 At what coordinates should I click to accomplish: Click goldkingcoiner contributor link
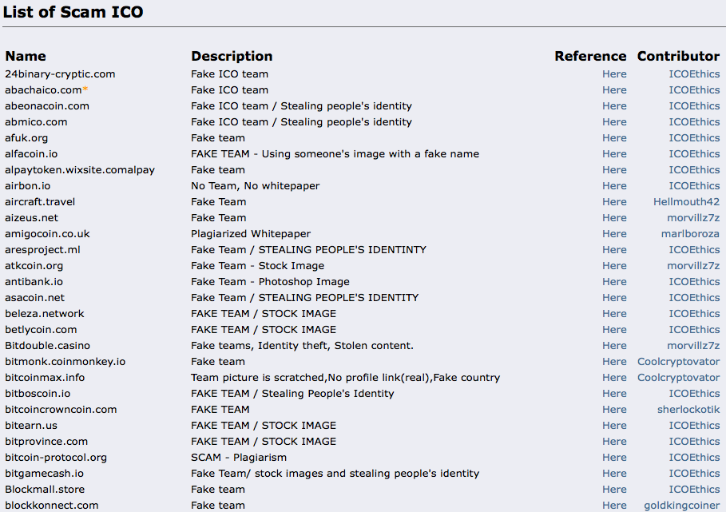tap(681, 506)
